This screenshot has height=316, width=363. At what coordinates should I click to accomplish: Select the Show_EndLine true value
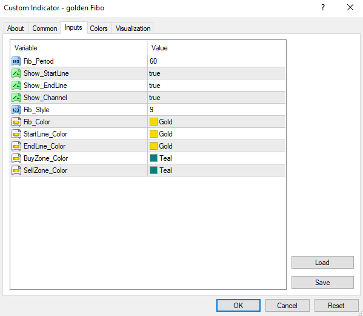pos(216,86)
